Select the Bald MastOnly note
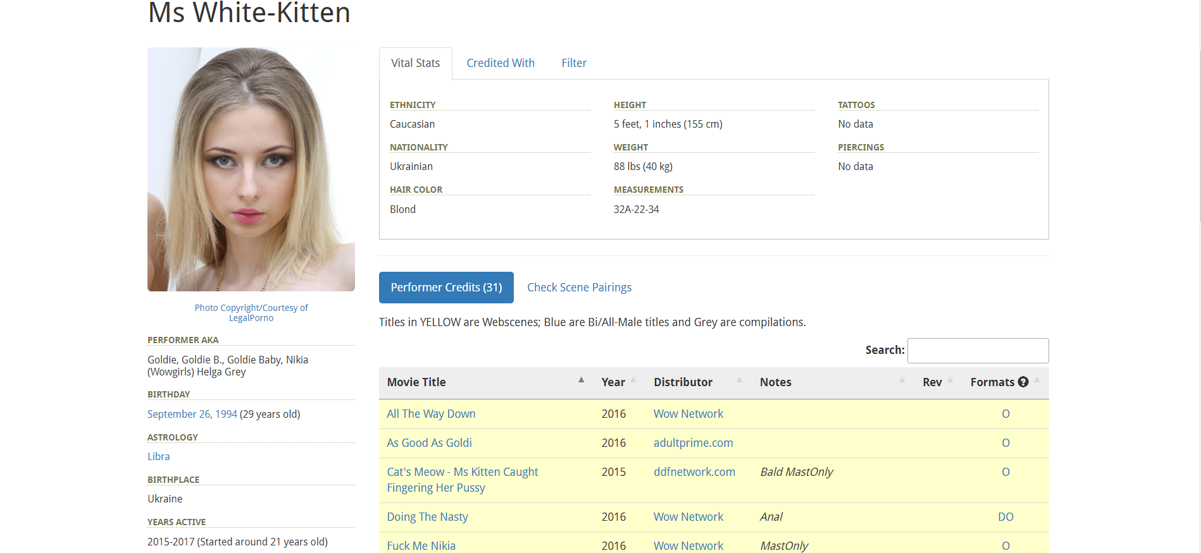This screenshot has height=553, width=1201. click(796, 472)
